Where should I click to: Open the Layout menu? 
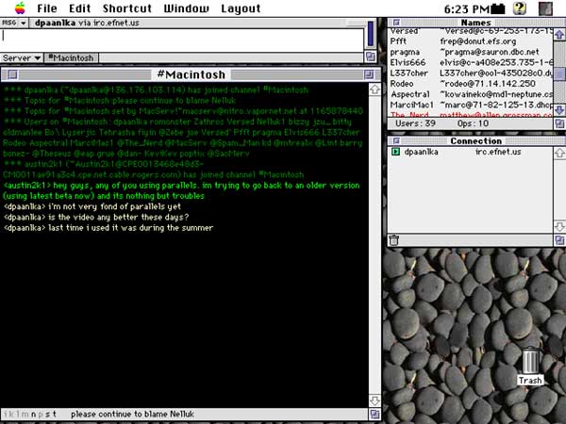tap(241, 8)
